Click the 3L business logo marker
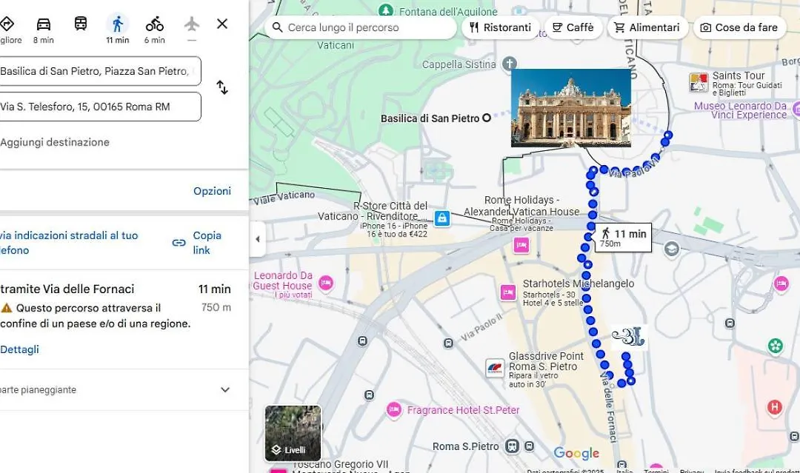The height and width of the screenshot is (473, 800). [x=629, y=338]
